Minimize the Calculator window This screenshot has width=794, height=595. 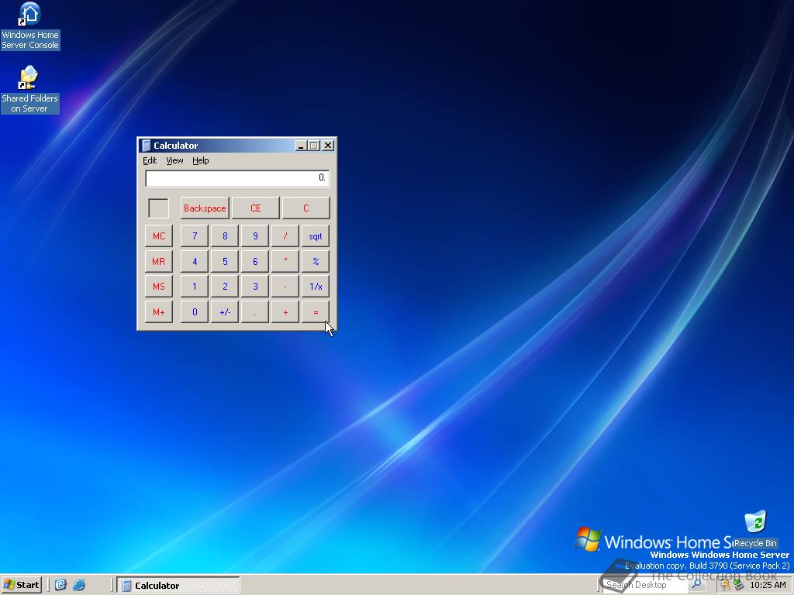[x=301, y=146]
